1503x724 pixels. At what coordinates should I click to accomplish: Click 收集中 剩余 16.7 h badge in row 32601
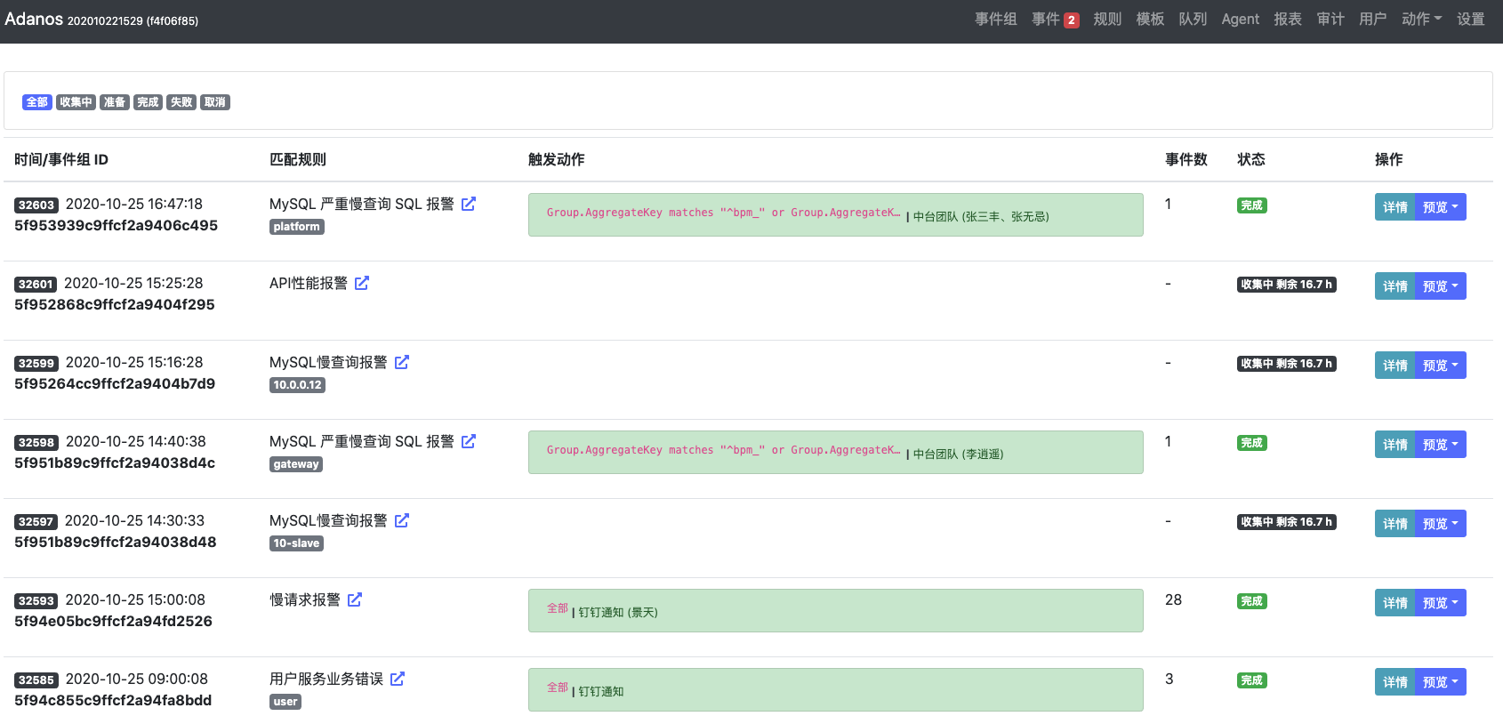[1287, 285]
